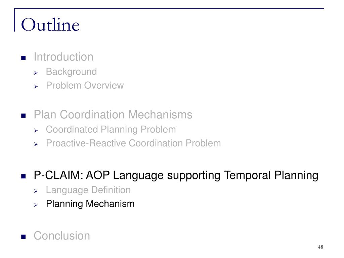Click the slide number 48
Viewport: 344px width, 258px height.
point(320,247)
